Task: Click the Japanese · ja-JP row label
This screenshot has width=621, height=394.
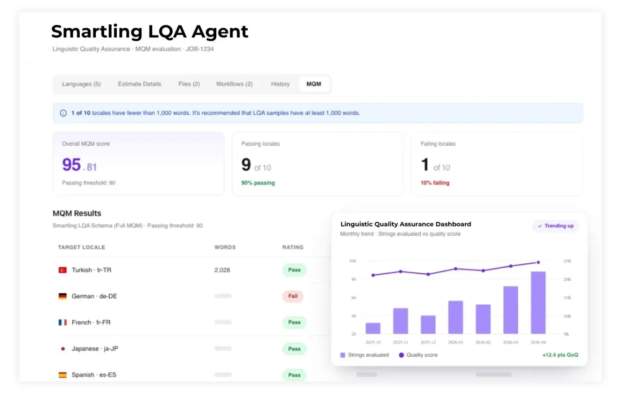Action: tap(95, 349)
